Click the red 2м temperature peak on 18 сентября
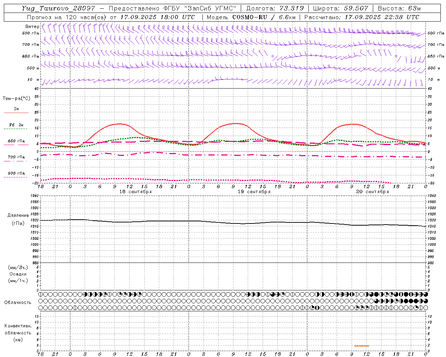 (120, 124)
